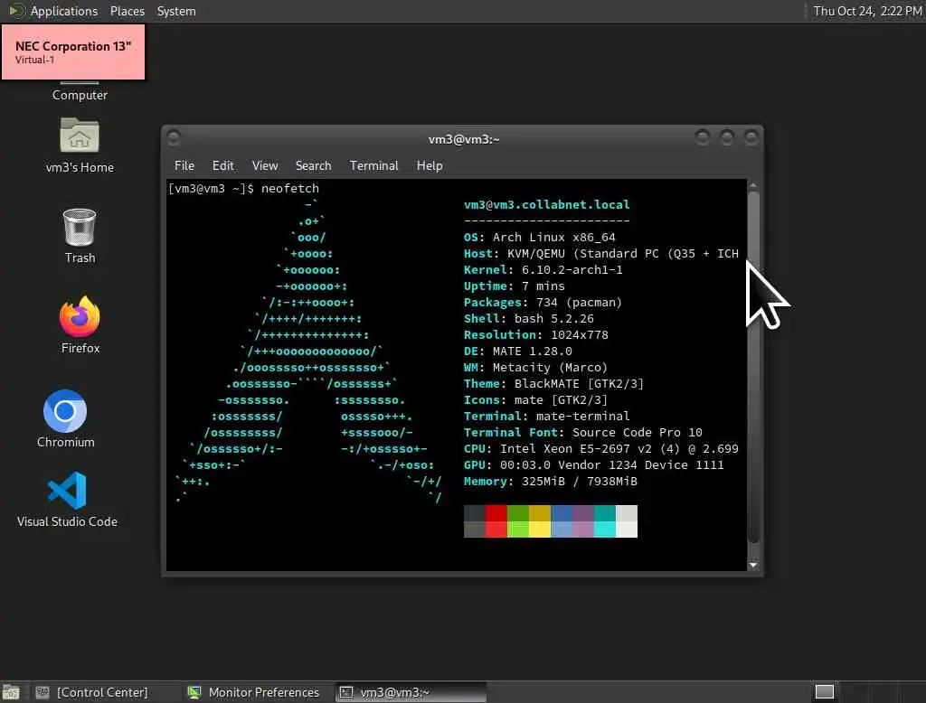Screen dimensions: 926x703
Task: Click the GPU: Vendor 1234 line
Action: point(593,465)
